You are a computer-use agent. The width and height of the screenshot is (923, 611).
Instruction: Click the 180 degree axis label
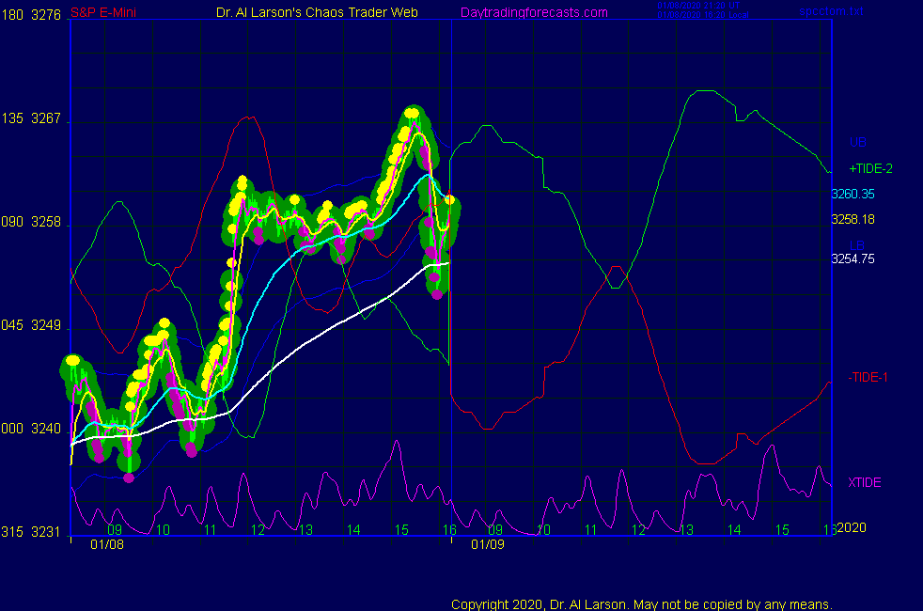tap(12, 15)
